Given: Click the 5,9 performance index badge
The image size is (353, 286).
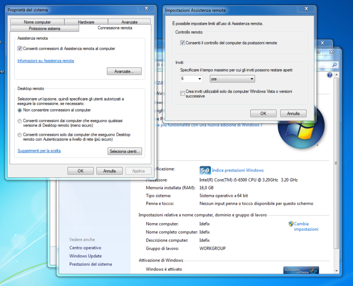Looking at the screenshot, I should coord(205,170).
